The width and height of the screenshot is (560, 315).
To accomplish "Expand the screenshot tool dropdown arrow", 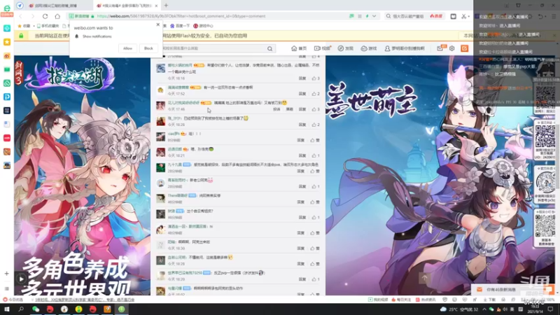I will pos(468,16).
